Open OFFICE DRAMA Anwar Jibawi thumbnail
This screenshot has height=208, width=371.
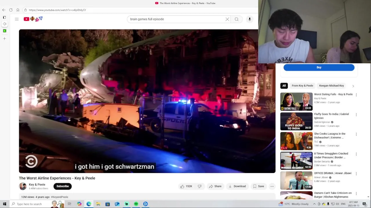point(296,181)
